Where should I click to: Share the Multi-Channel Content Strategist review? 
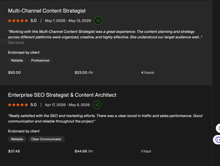98,21
